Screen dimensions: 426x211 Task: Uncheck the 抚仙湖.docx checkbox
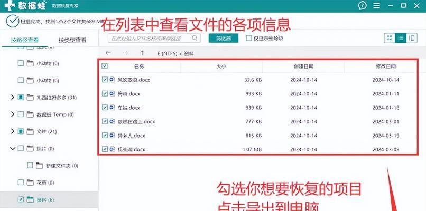click(105, 149)
